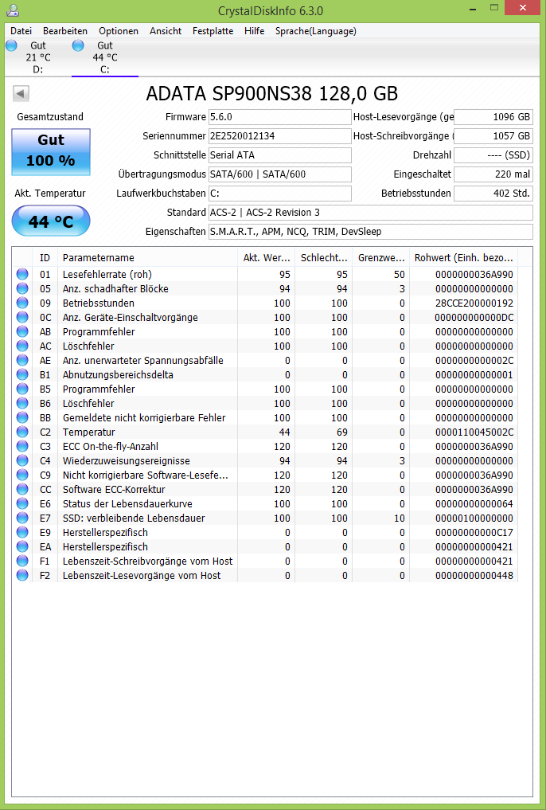Image resolution: width=546 pixels, height=810 pixels.
Task: Click status orb for Wiederzuweisungsereignisse
Action: [x=22, y=461]
